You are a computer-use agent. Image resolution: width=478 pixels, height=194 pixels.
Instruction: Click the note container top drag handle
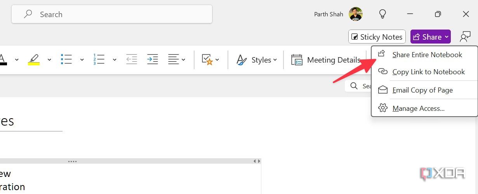coord(72,161)
